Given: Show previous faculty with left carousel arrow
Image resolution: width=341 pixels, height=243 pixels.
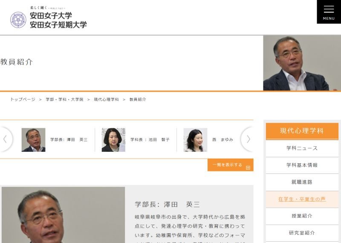Looking at the screenshot, I should 6,139.
